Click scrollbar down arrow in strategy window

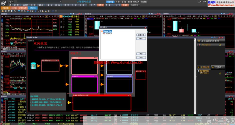pyautogui.click(x=195, y=113)
